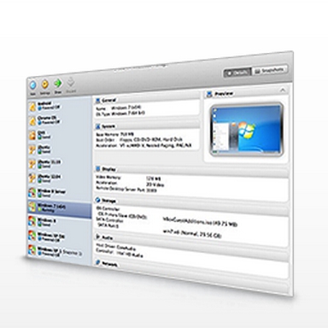Switch to the Snapshots view tab
Screen dimensions: 328x328
270,70
